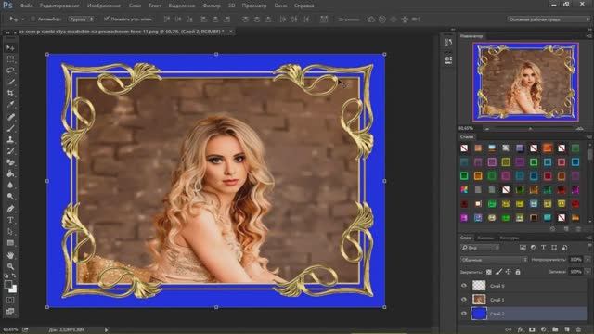Create new adjustment layer
This screenshot has height=334, width=594.
pos(544,329)
